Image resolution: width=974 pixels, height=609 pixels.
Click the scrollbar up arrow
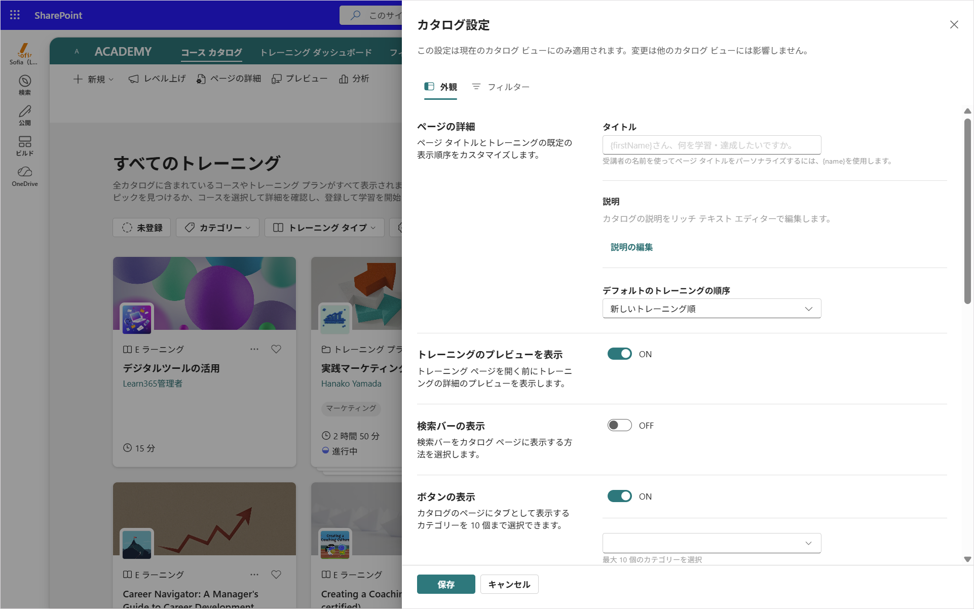point(967,111)
